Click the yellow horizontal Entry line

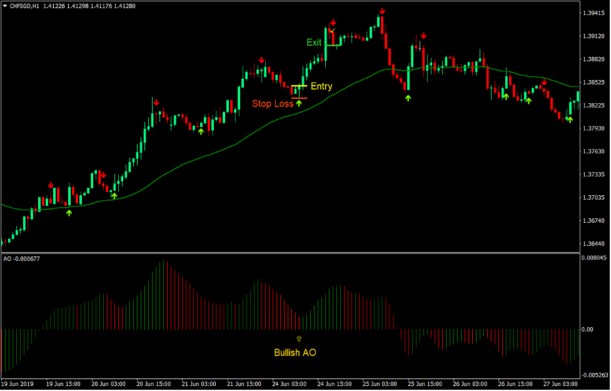(x=299, y=86)
